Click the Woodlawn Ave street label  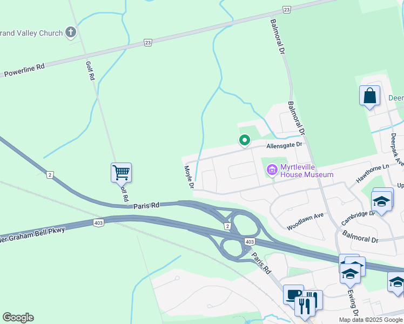click(305, 221)
